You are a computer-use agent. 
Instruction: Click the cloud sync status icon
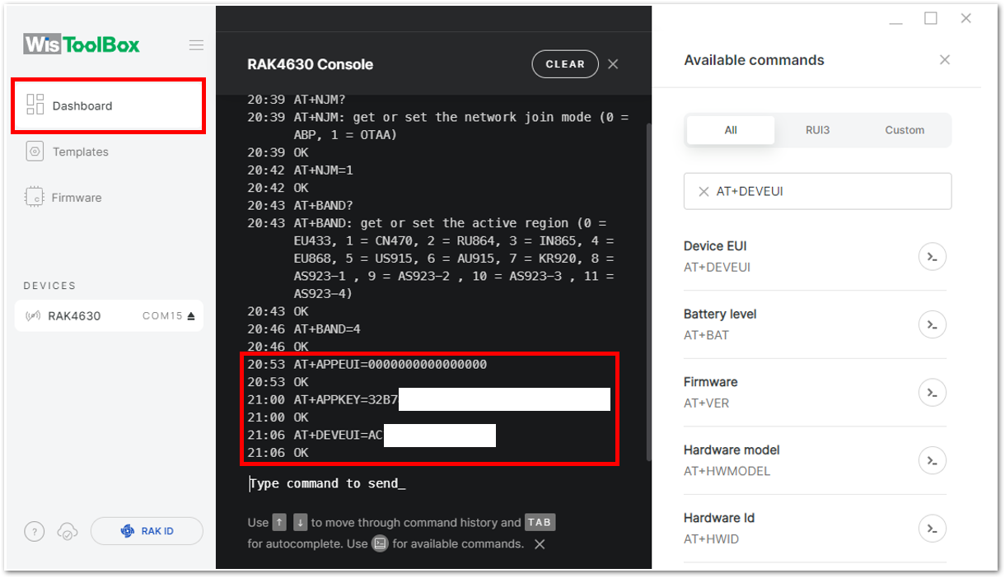click(x=68, y=532)
